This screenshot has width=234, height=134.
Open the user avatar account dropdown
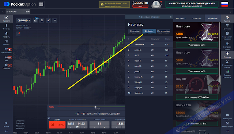[x=156, y=4]
